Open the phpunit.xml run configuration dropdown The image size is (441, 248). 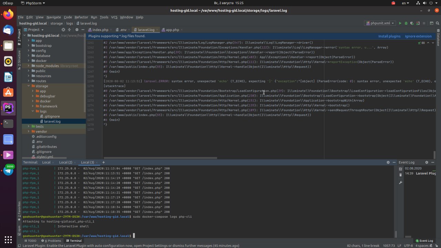(x=380, y=23)
